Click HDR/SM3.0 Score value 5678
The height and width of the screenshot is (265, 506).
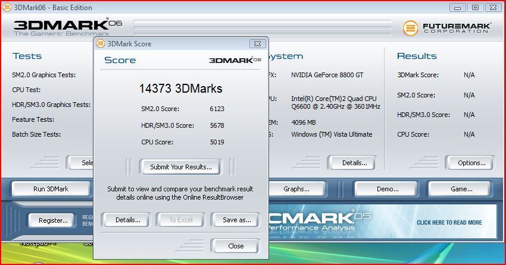click(217, 125)
